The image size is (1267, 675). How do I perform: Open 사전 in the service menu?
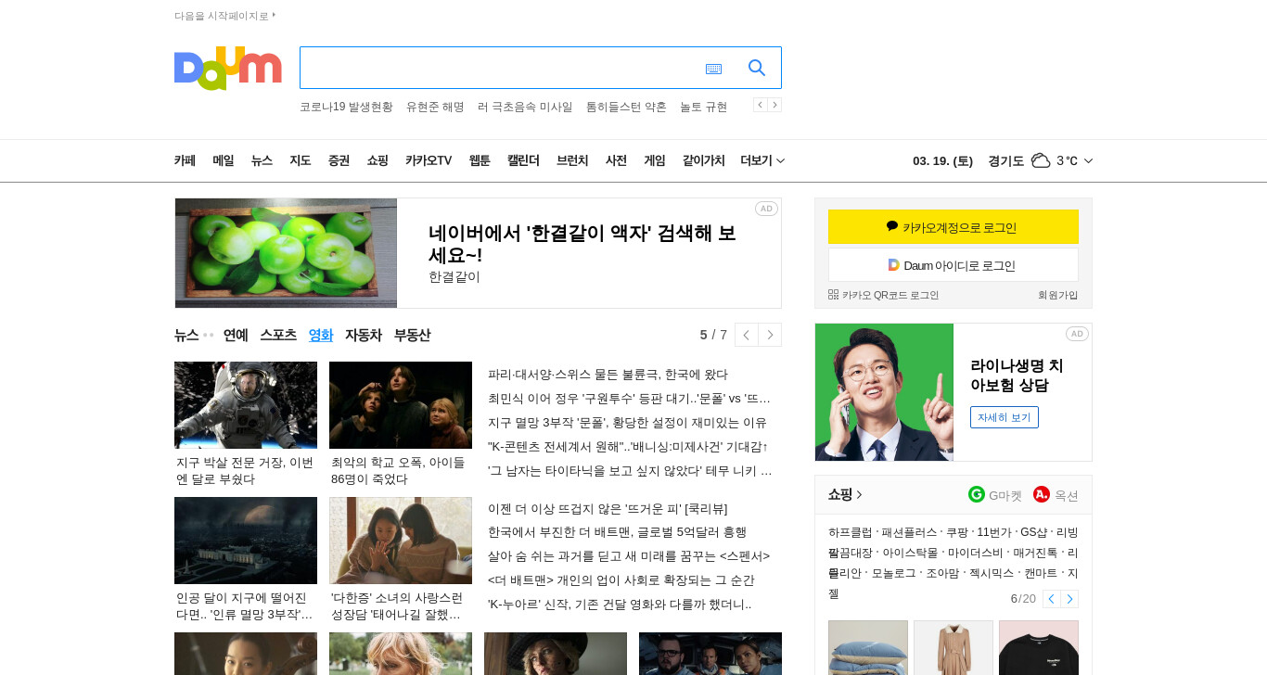pos(616,160)
